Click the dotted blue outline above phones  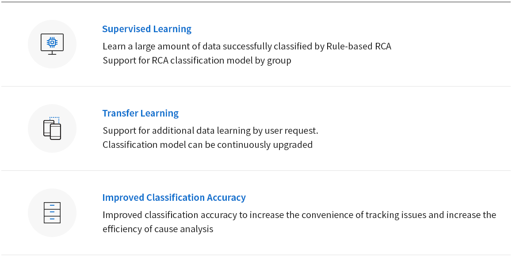click(54, 120)
